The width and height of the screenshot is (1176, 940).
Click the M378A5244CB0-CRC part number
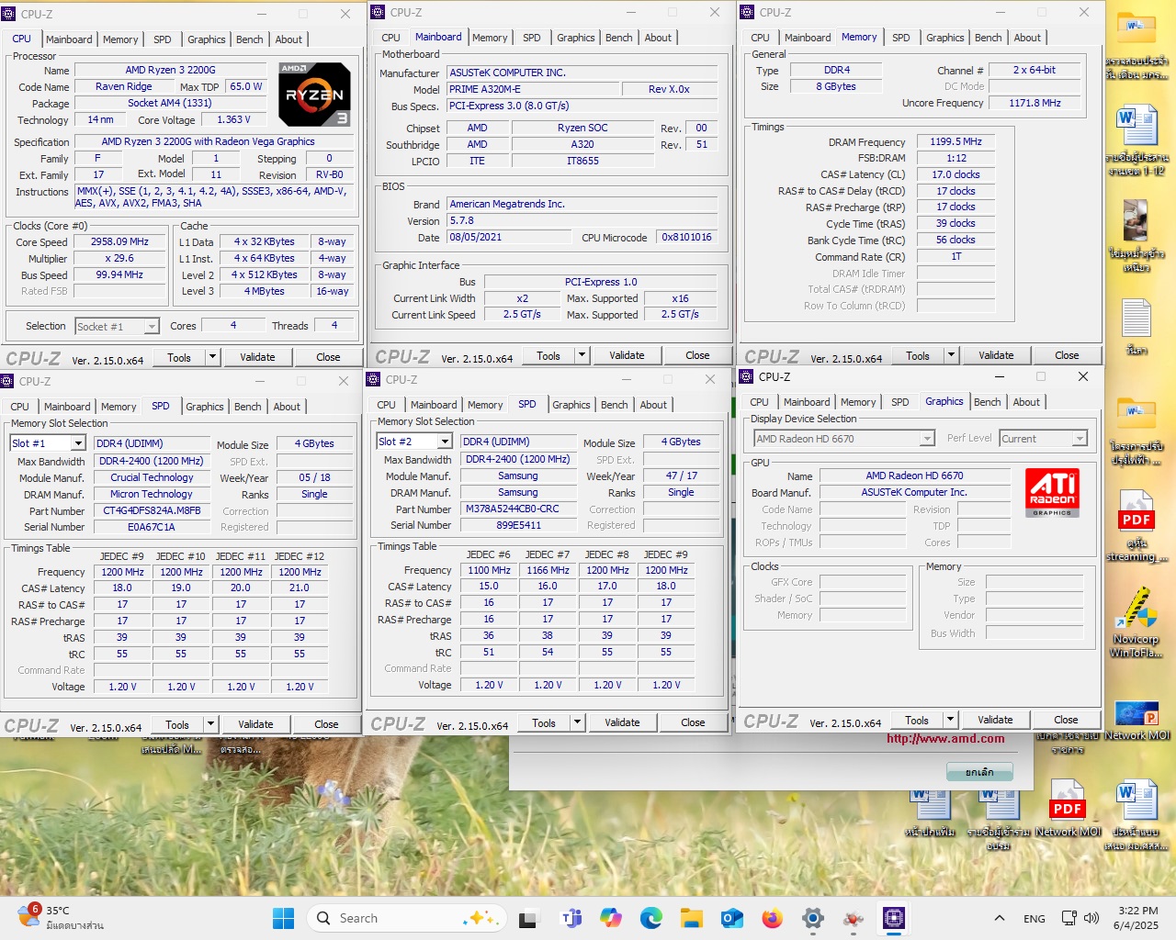click(517, 509)
